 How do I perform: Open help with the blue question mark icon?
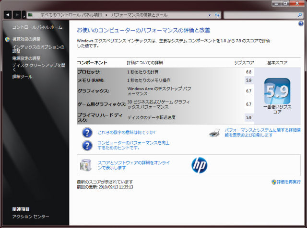pos(301,24)
